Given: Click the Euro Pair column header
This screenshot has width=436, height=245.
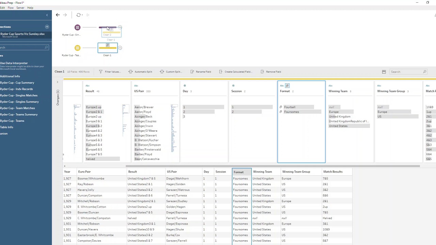Looking at the screenshot, I should [101, 172].
